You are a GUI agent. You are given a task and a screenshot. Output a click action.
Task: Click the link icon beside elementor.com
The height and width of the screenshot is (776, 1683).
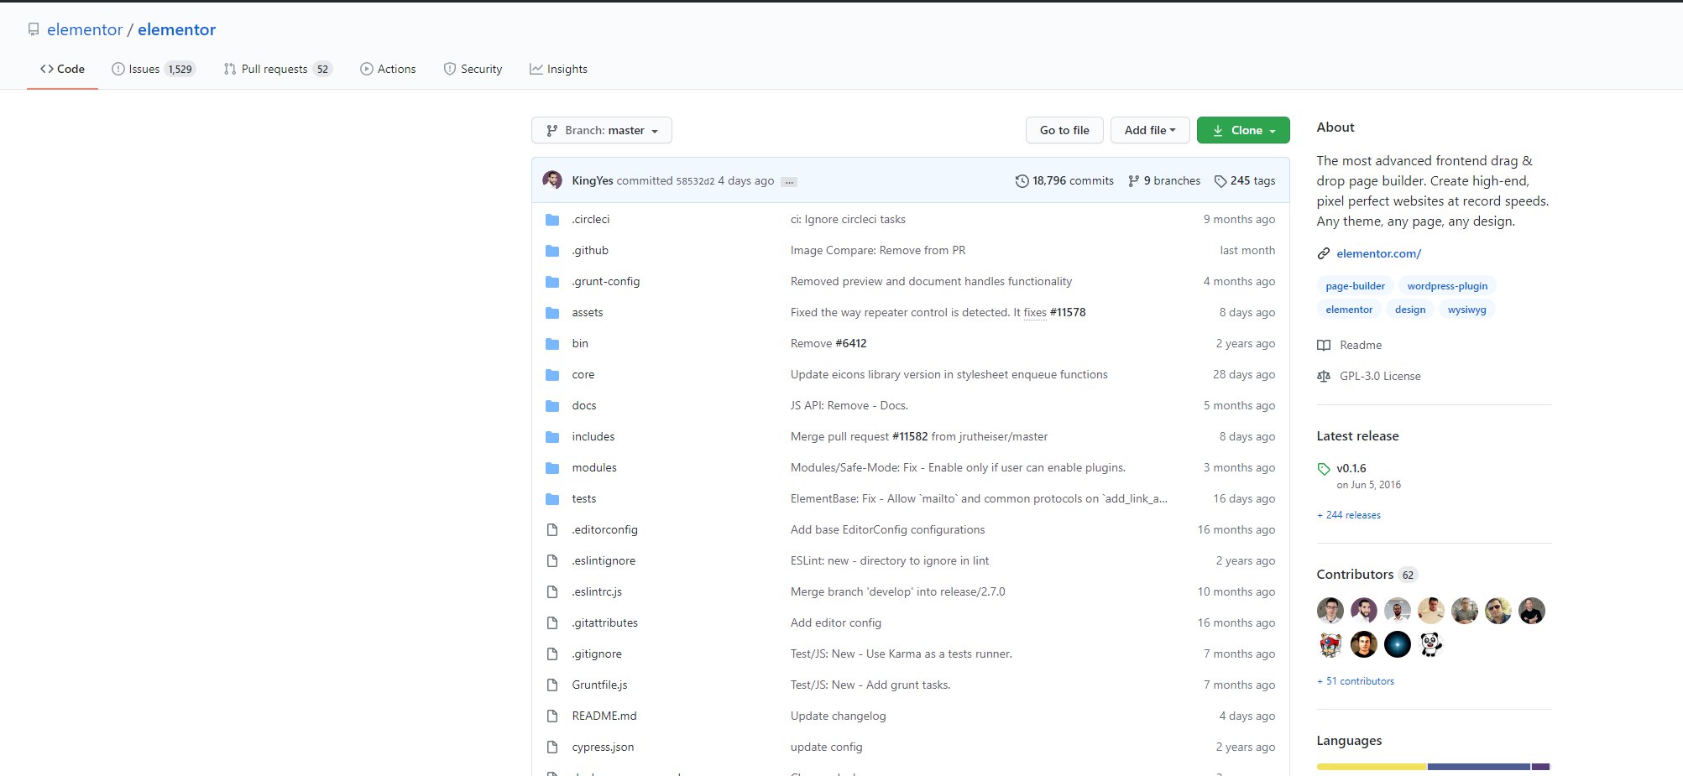coord(1324,253)
